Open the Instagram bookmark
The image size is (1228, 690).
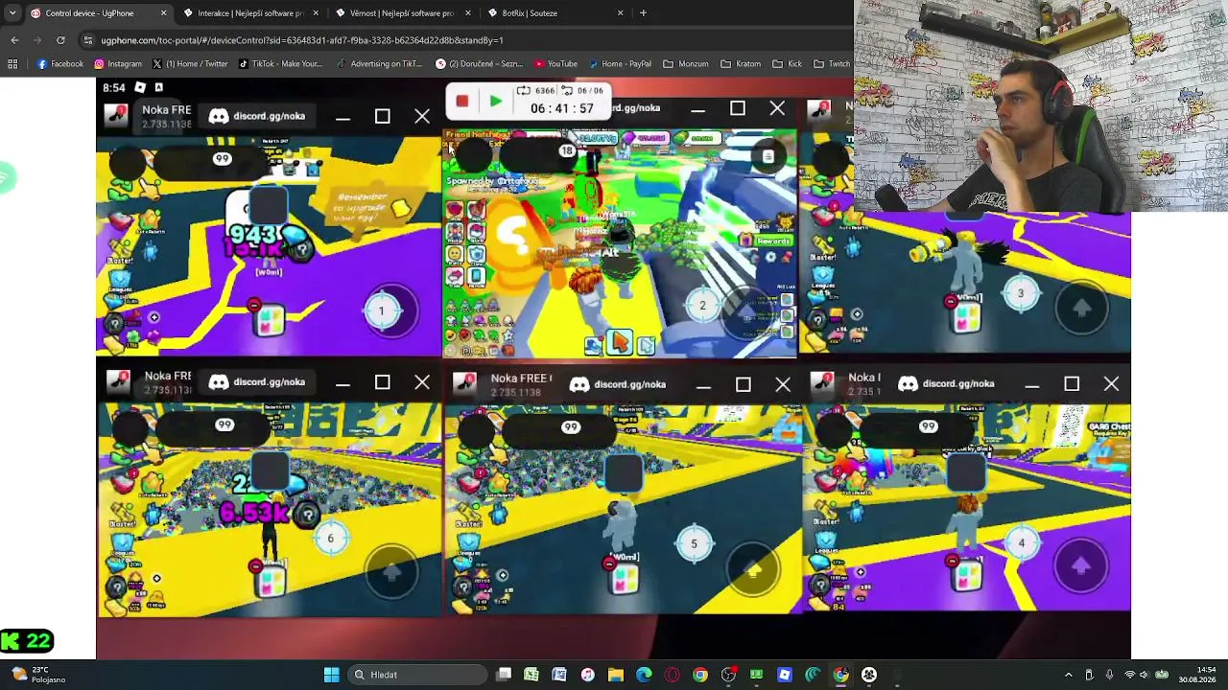point(118,64)
